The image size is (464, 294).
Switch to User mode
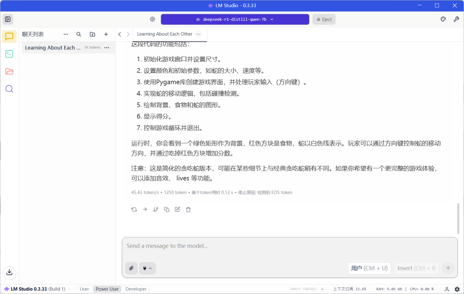[84, 289]
